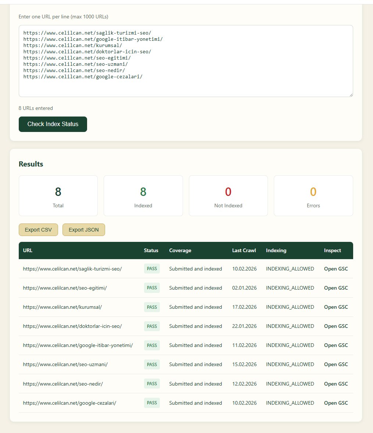The width and height of the screenshot is (373, 433).
Task: Click last crawl date 15.02.2026
Action: click(x=244, y=365)
